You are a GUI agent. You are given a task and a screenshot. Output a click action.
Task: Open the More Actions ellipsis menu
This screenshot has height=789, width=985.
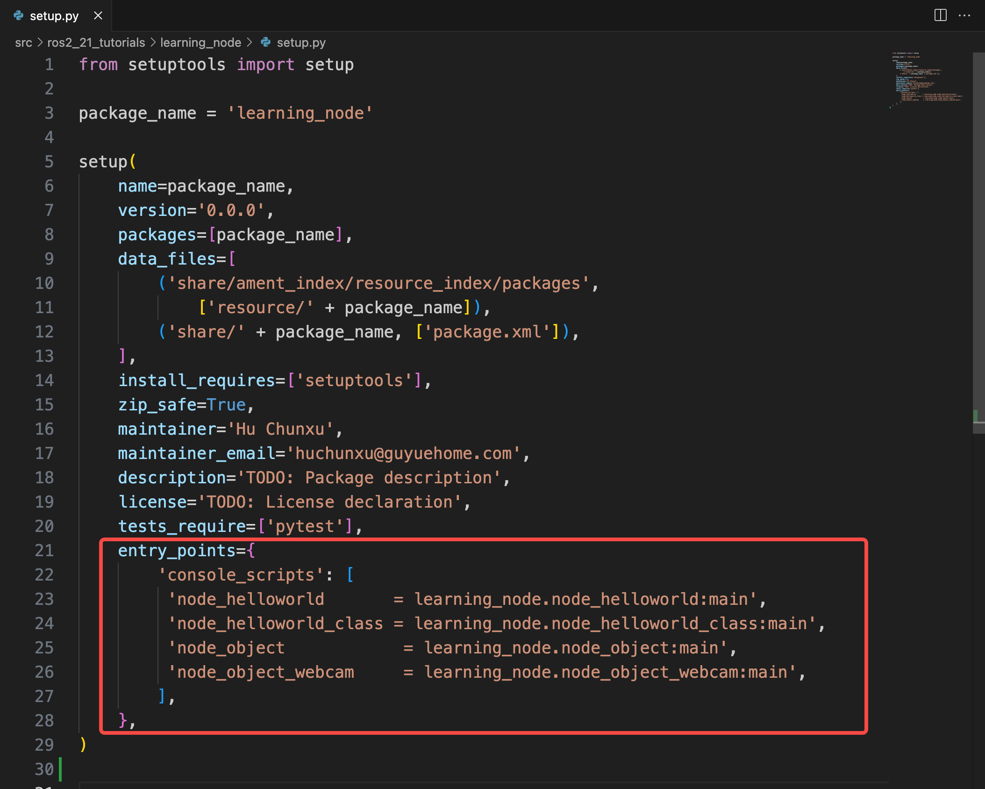point(964,15)
